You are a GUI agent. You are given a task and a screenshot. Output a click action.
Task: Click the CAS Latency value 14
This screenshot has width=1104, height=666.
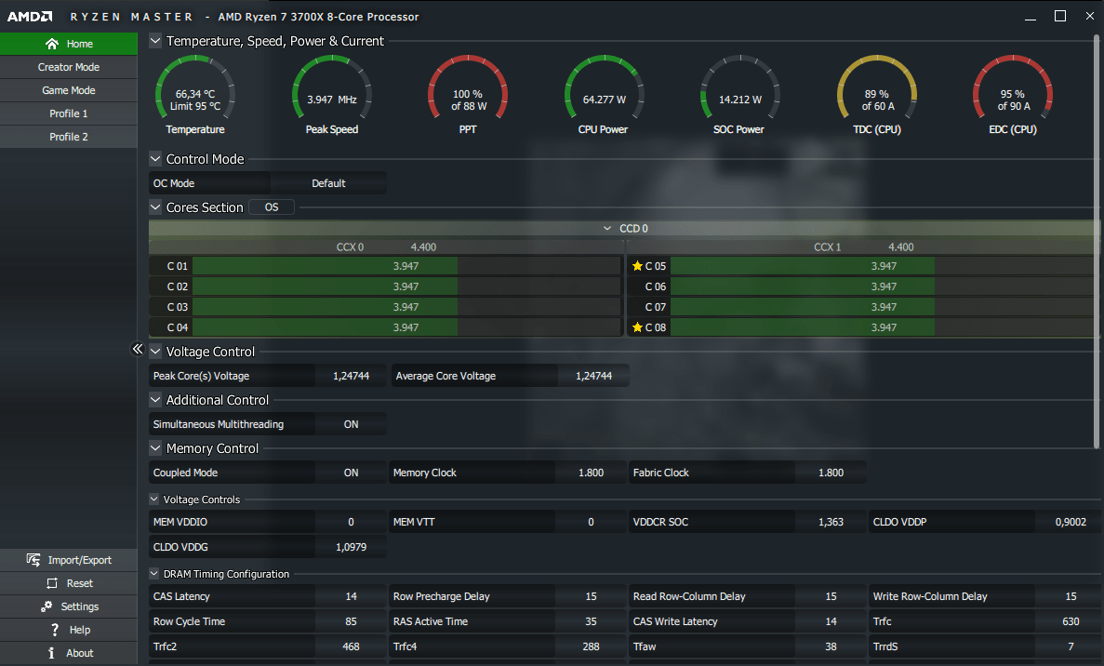(351, 596)
